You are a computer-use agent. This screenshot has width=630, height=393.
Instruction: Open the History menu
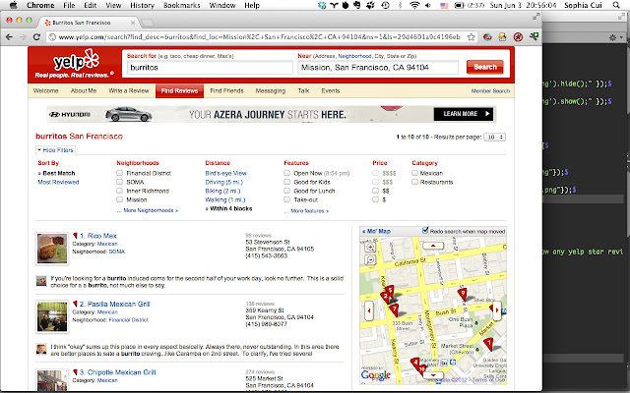click(142, 5)
